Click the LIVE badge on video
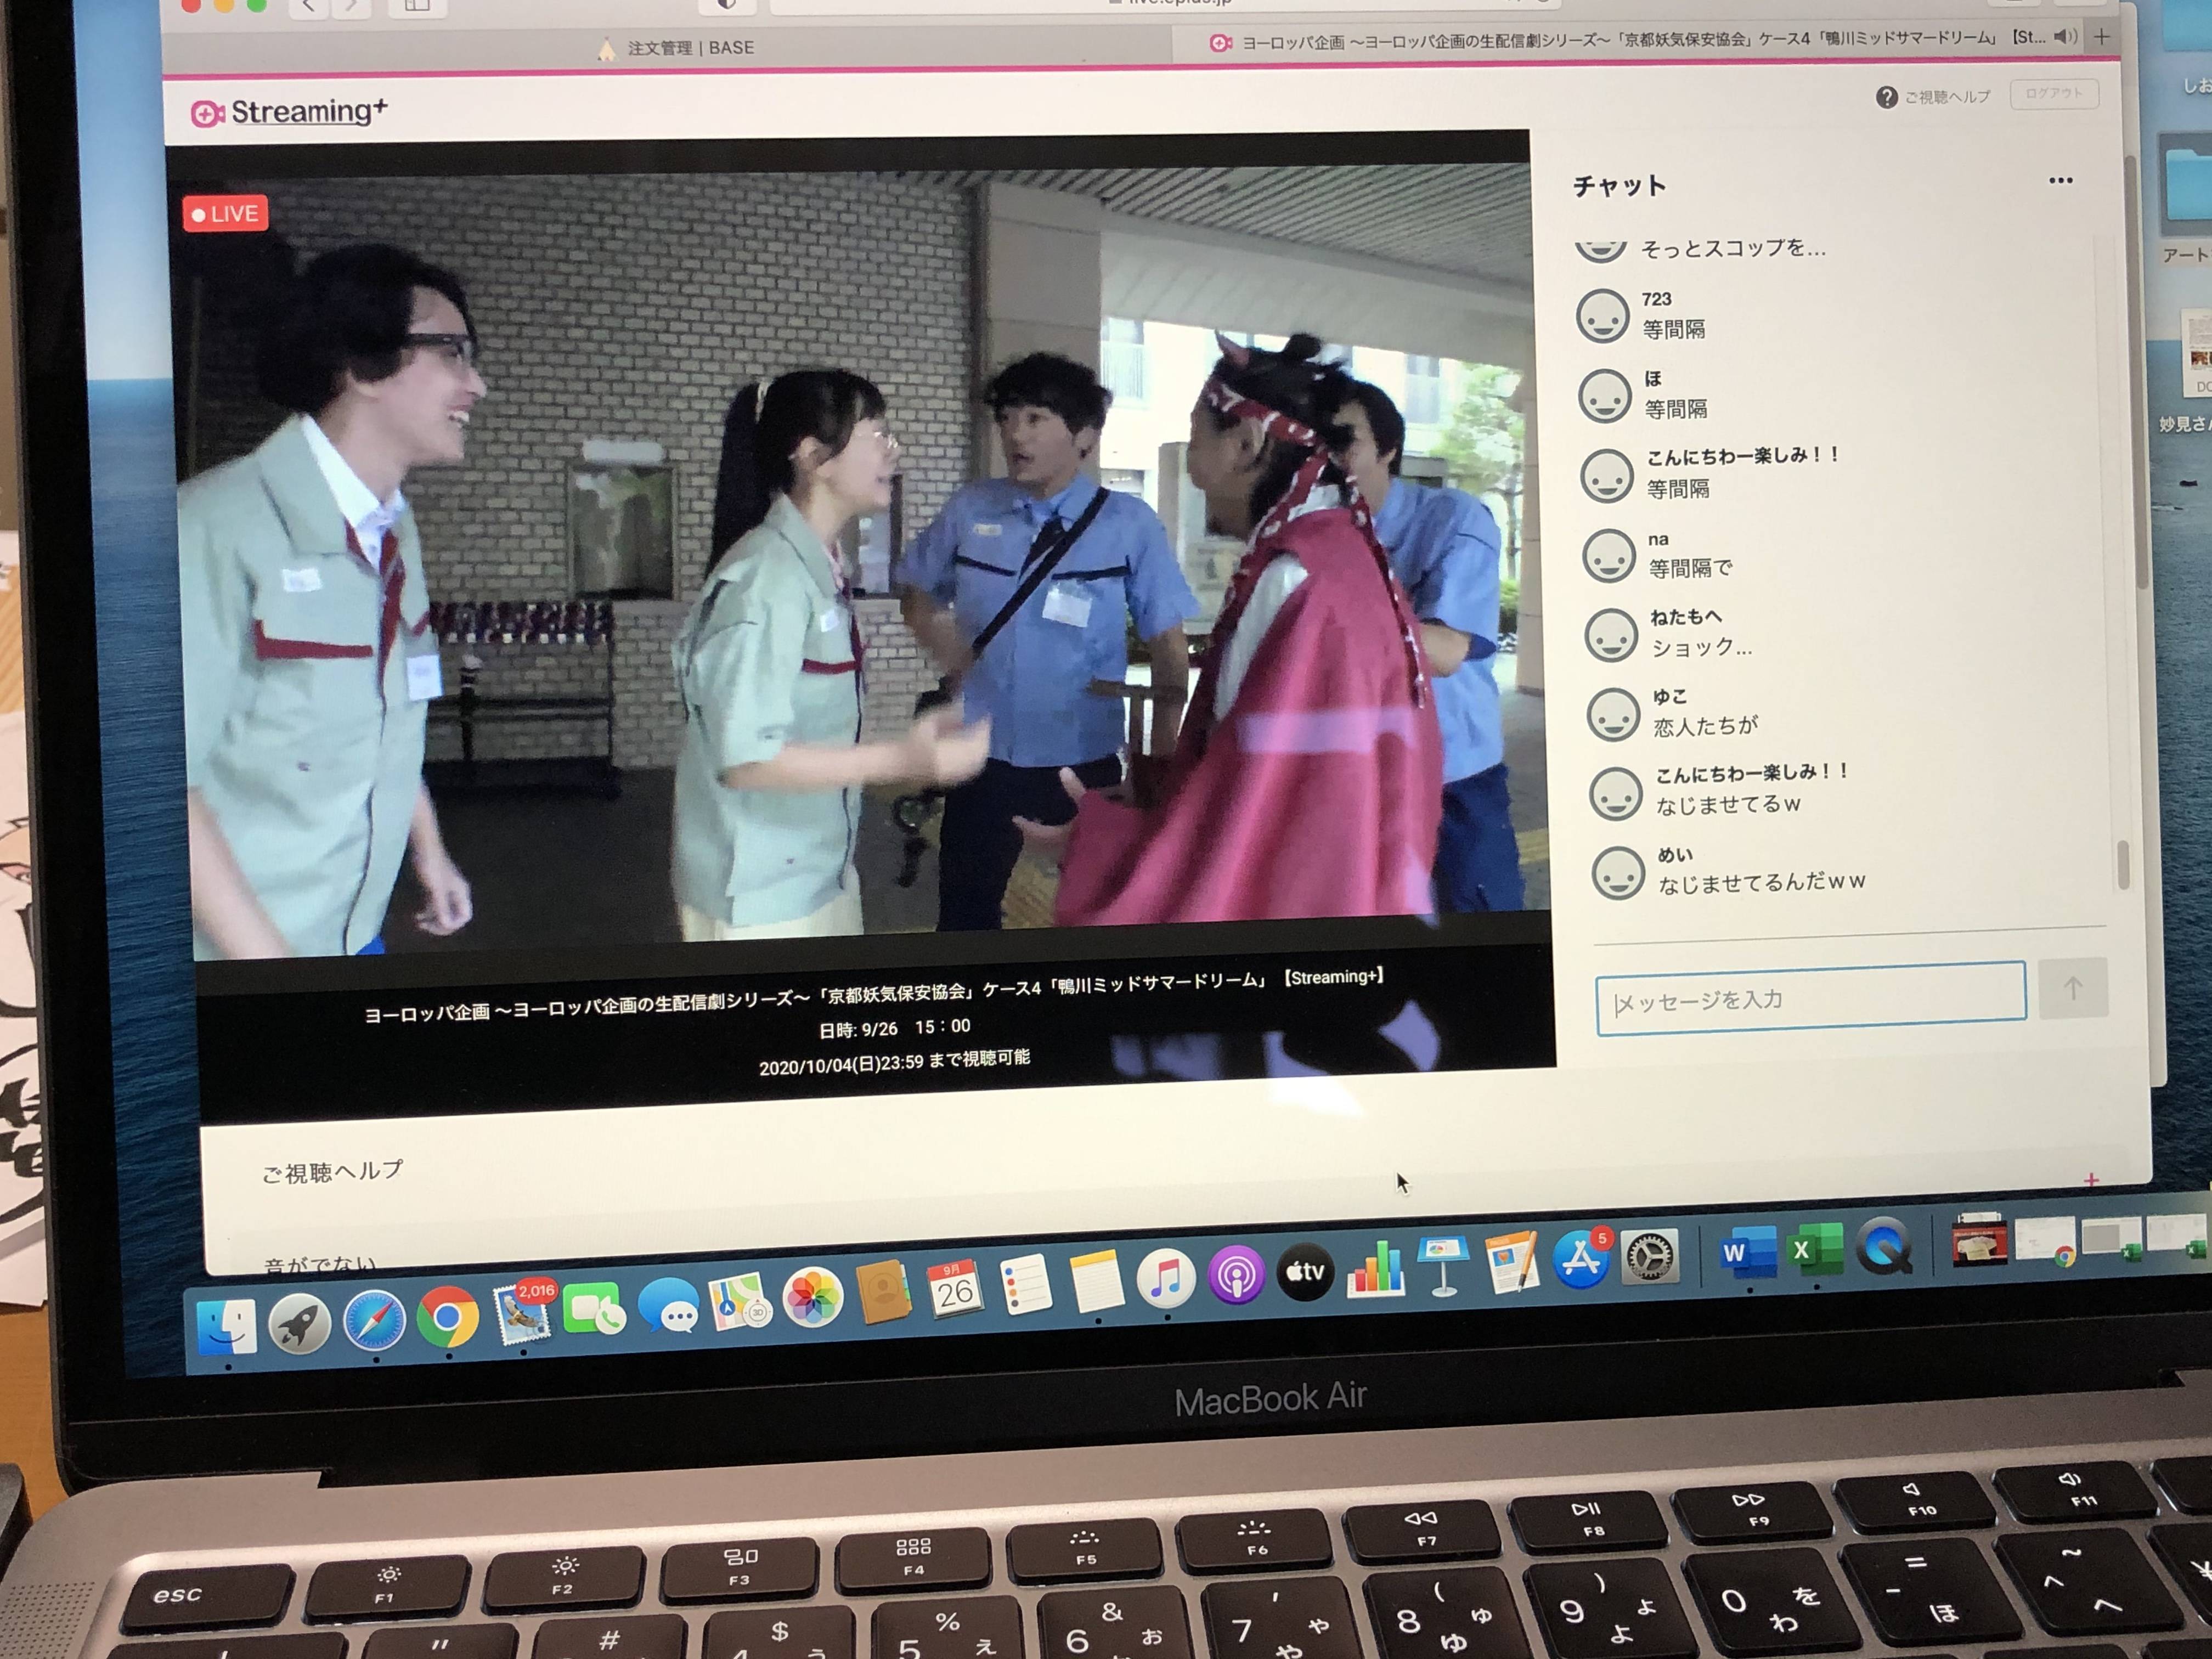Screen dimensions: 2212x1659 (226, 213)
